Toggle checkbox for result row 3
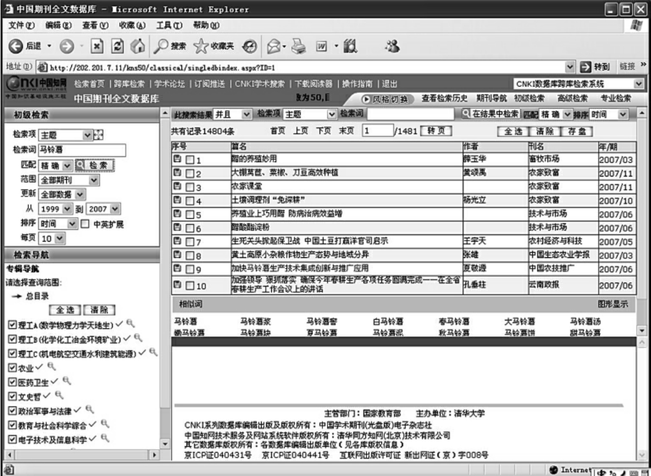This screenshot has height=476, width=651. click(190, 187)
